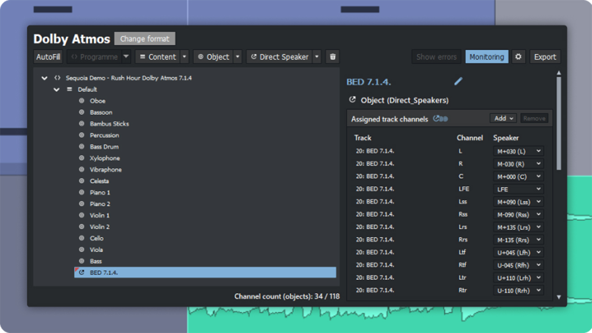Click object icon next to Cello

click(82, 238)
